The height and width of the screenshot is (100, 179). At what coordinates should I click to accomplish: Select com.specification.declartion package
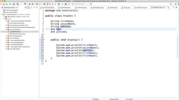pyautogui.click(x=20, y=47)
